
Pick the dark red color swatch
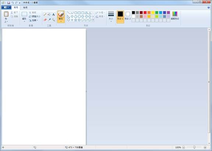coord(141,13)
